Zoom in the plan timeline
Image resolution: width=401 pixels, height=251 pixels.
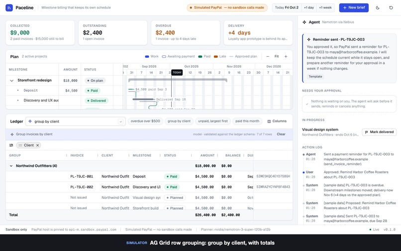(286, 56)
